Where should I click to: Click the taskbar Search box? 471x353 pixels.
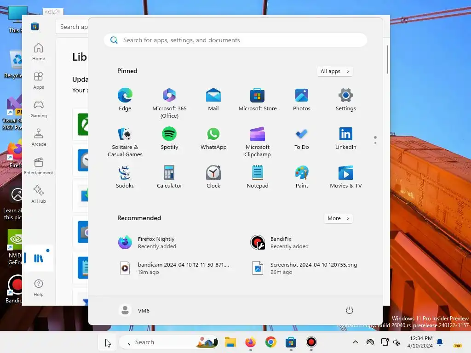click(169, 342)
